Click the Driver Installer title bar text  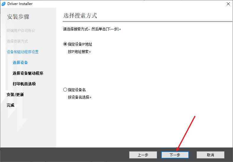20,4
